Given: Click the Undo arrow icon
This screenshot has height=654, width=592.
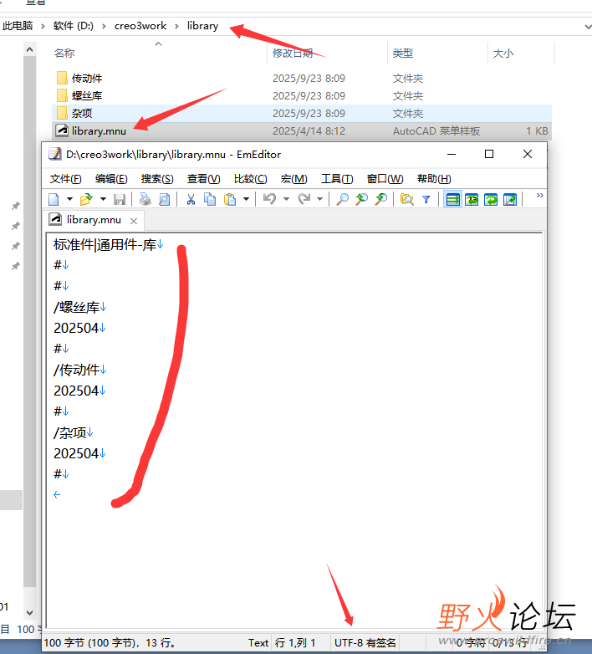Looking at the screenshot, I should (x=270, y=199).
